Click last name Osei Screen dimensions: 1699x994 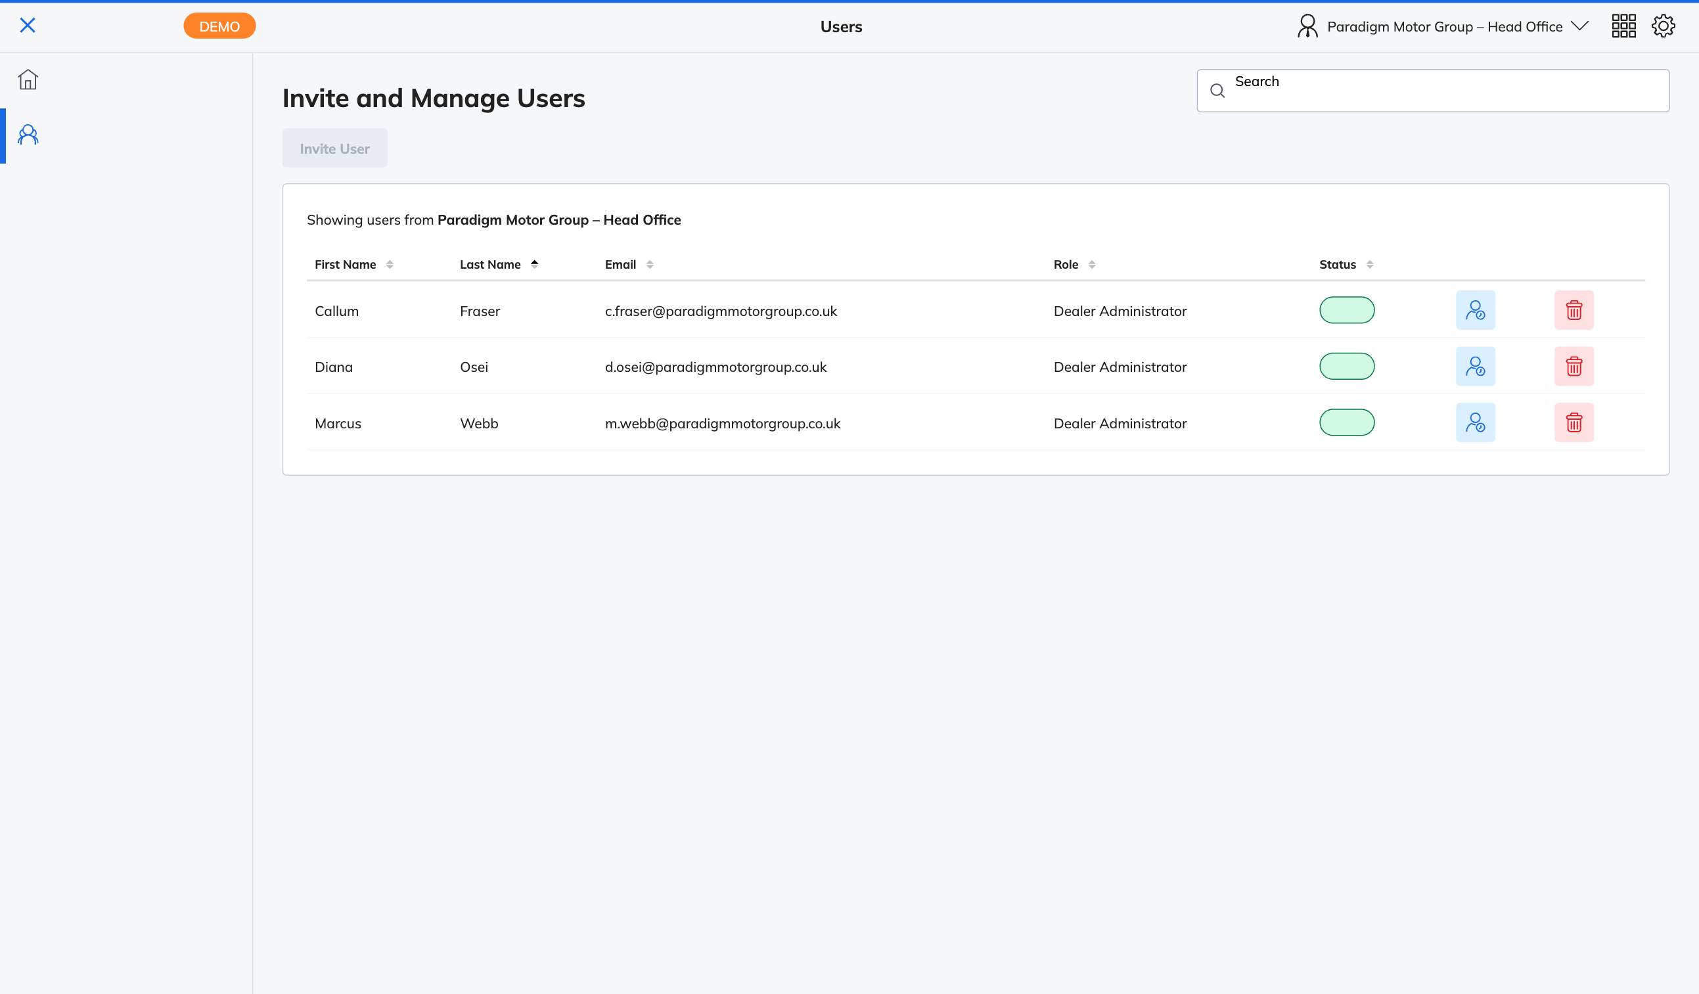point(473,367)
